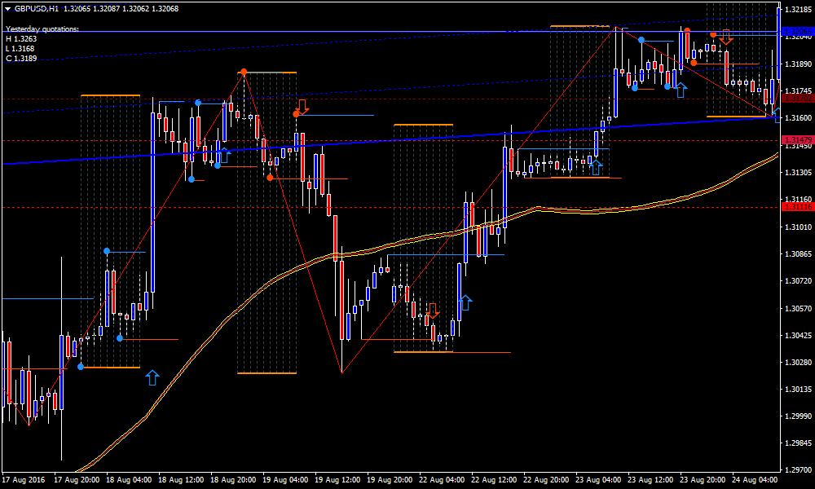Click the 24 Aug 04:00 time axis label

(x=757, y=480)
